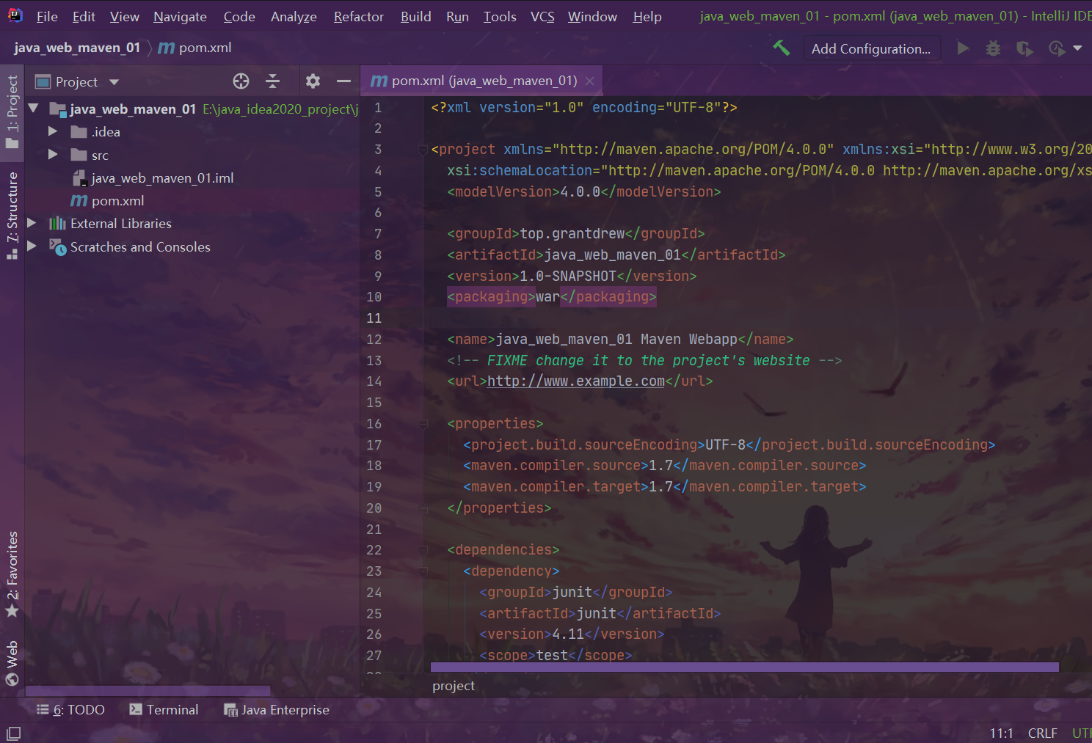
Task: Click the IntelliJ IDEA logo icon
Action: pos(15,15)
